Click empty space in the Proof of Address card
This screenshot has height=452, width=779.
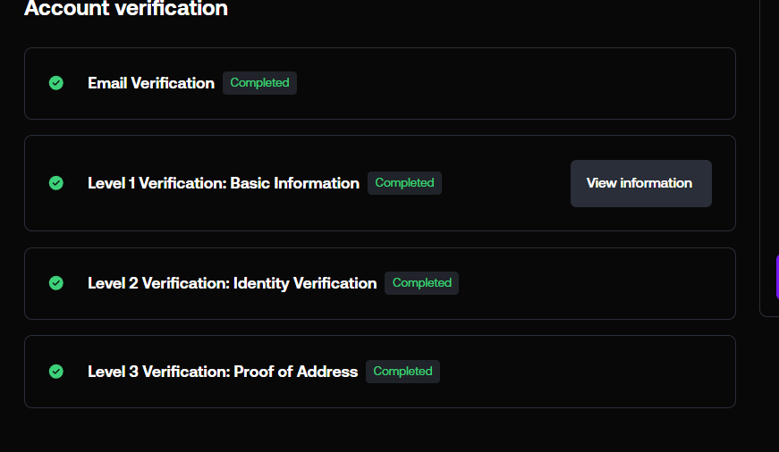pyautogui.click(x=581, y=372)
